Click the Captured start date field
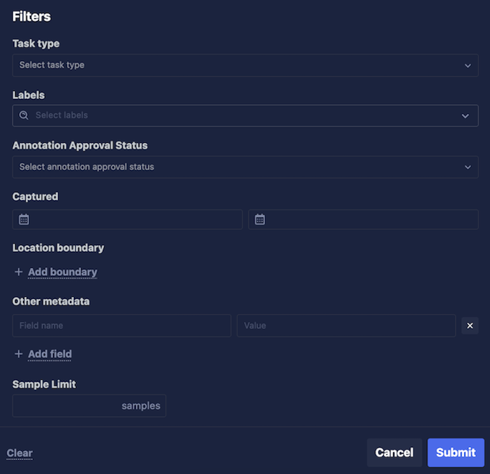This screenshot has width=490, height=474. [x=127, y=219]
